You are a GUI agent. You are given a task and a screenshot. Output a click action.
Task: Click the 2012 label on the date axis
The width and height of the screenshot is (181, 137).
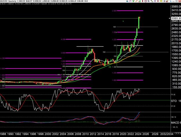(93, 134)
